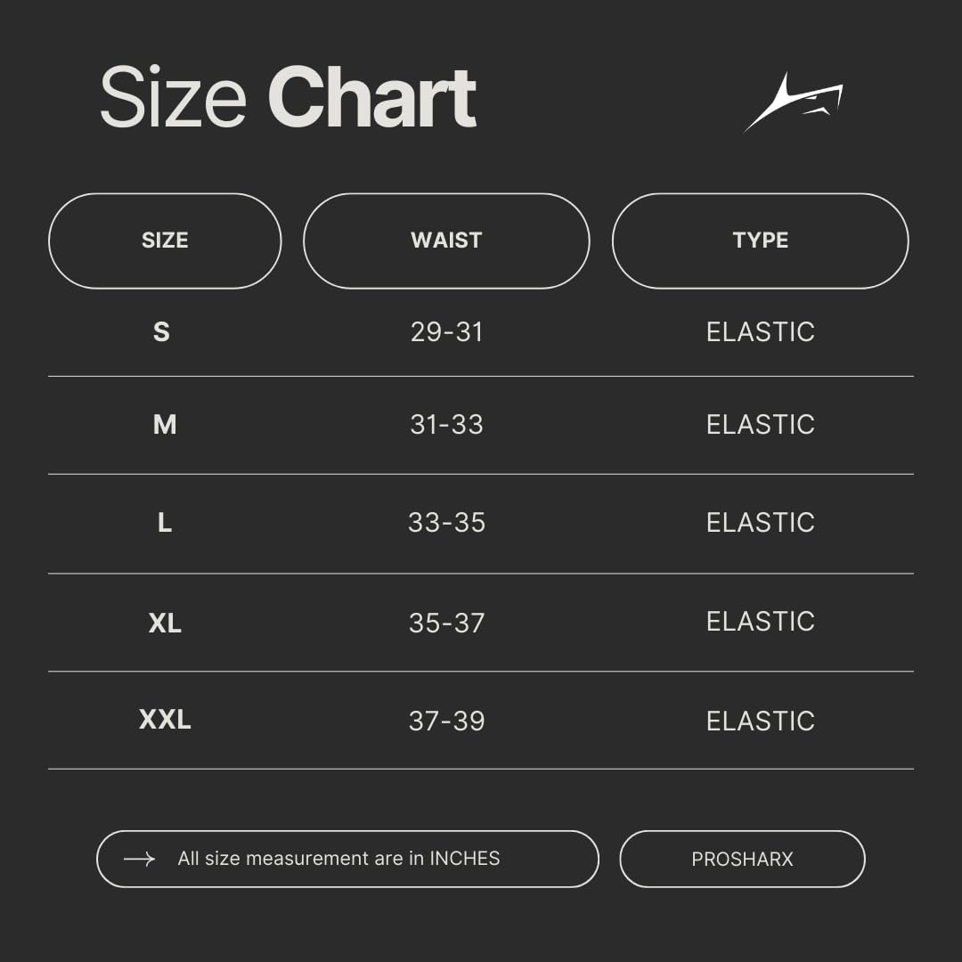Click the "All size measurement are in INCHES" note
Screen dimensions: 962x962
pos(338,859)
